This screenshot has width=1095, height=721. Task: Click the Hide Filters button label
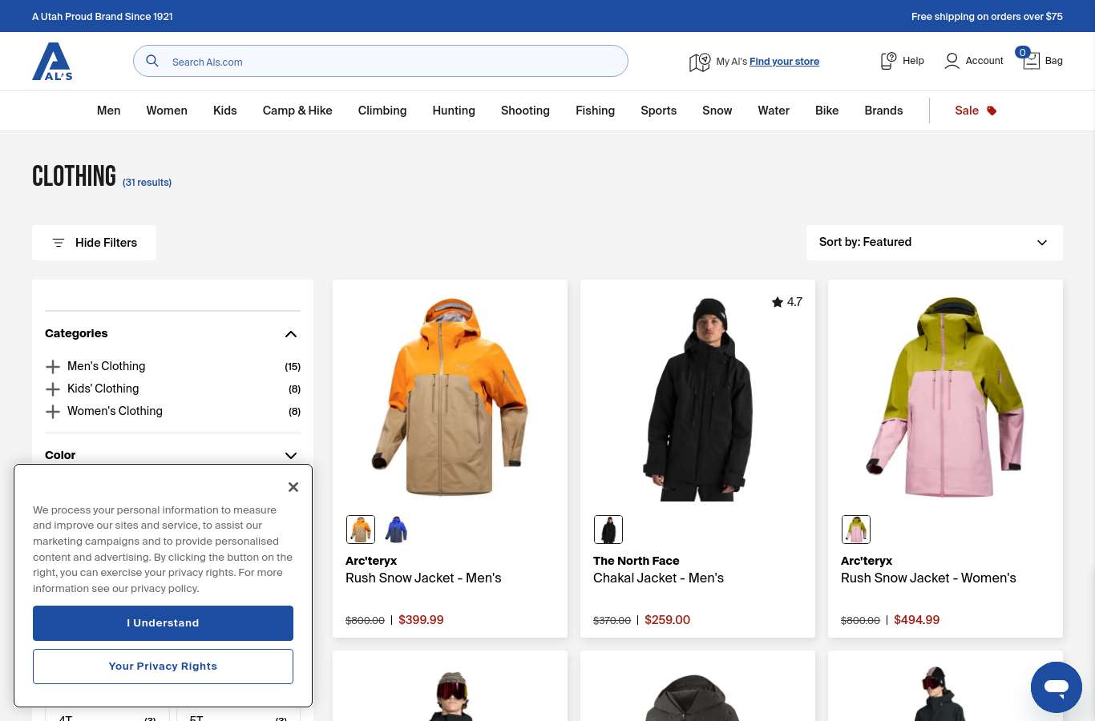(106, 243)
